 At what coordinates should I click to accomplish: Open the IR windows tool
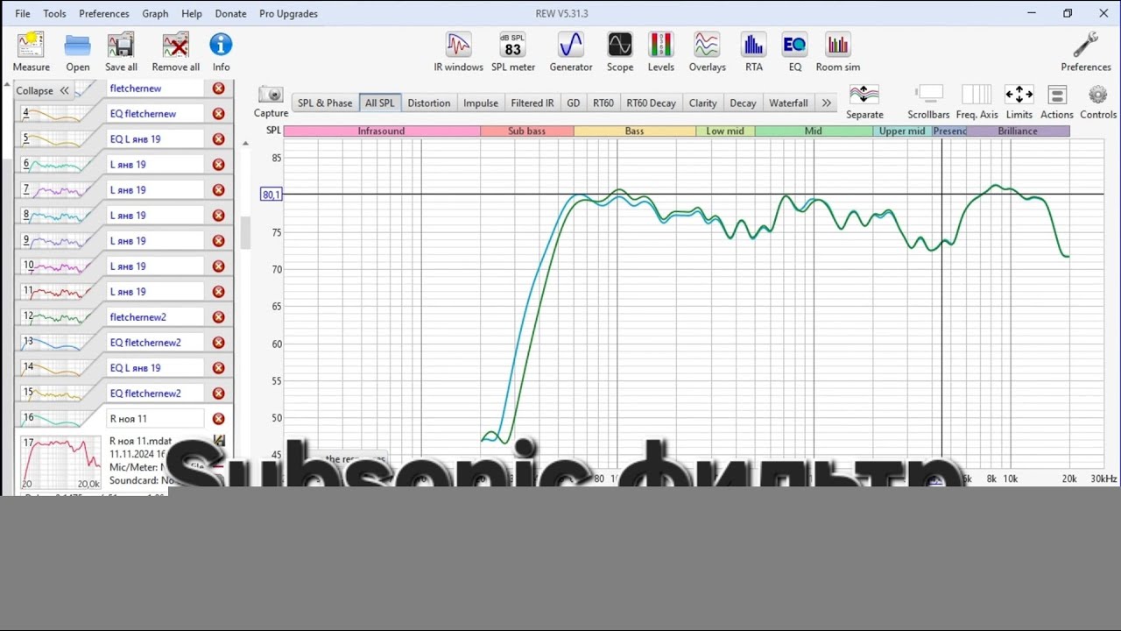458,52
